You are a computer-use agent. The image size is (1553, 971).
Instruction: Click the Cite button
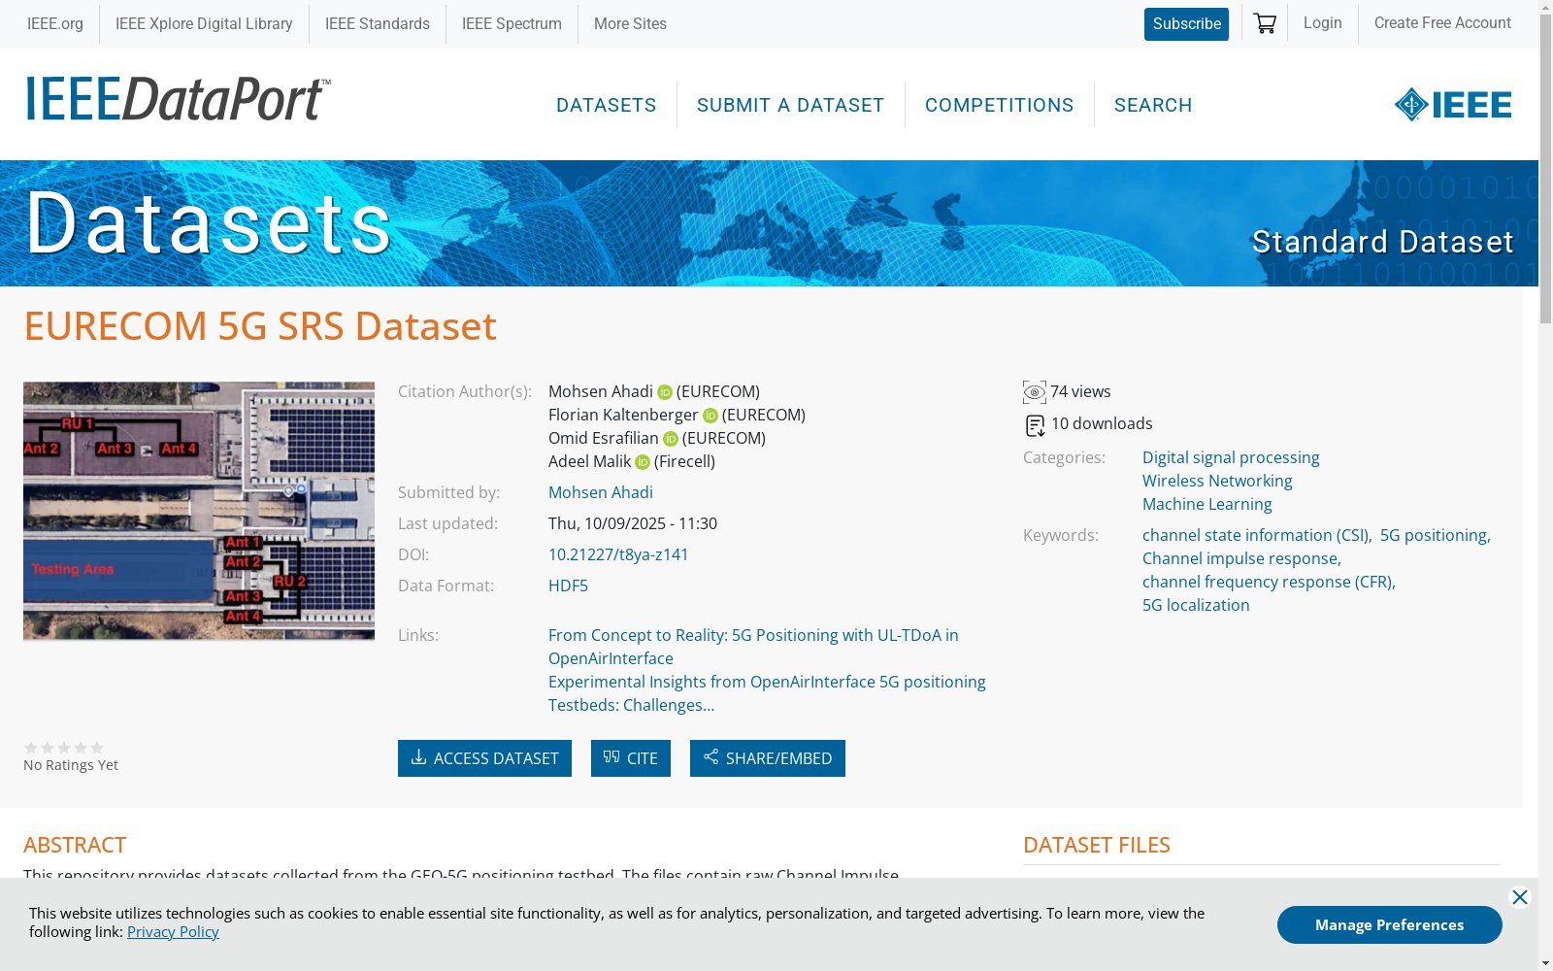point(631,758)
